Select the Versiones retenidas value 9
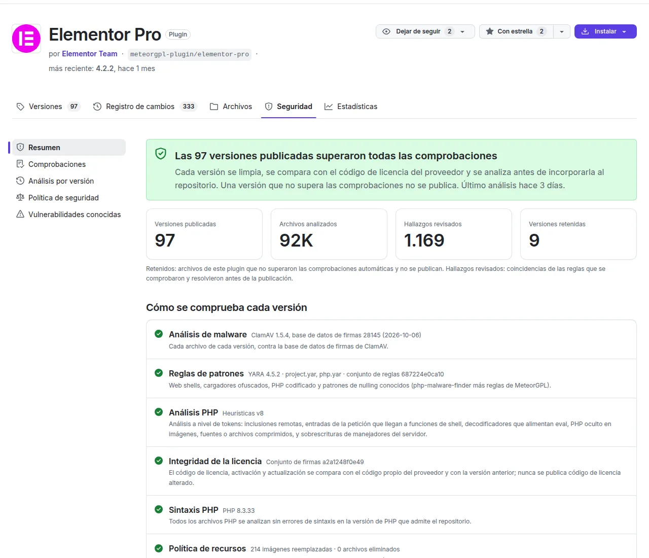Viewport: 649px width, 558px height. [534, 240]
